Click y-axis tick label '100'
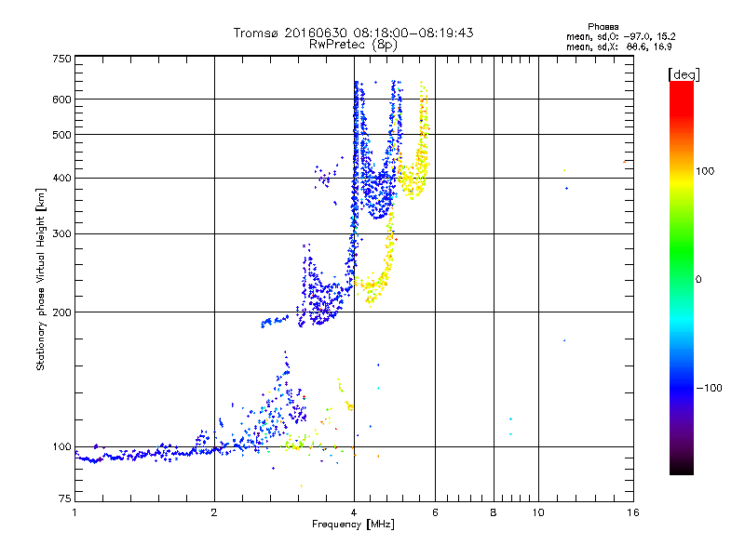Image resolution: width=745 pixels, height=558 pixels. pyautogui.click(x=61, y=447)
